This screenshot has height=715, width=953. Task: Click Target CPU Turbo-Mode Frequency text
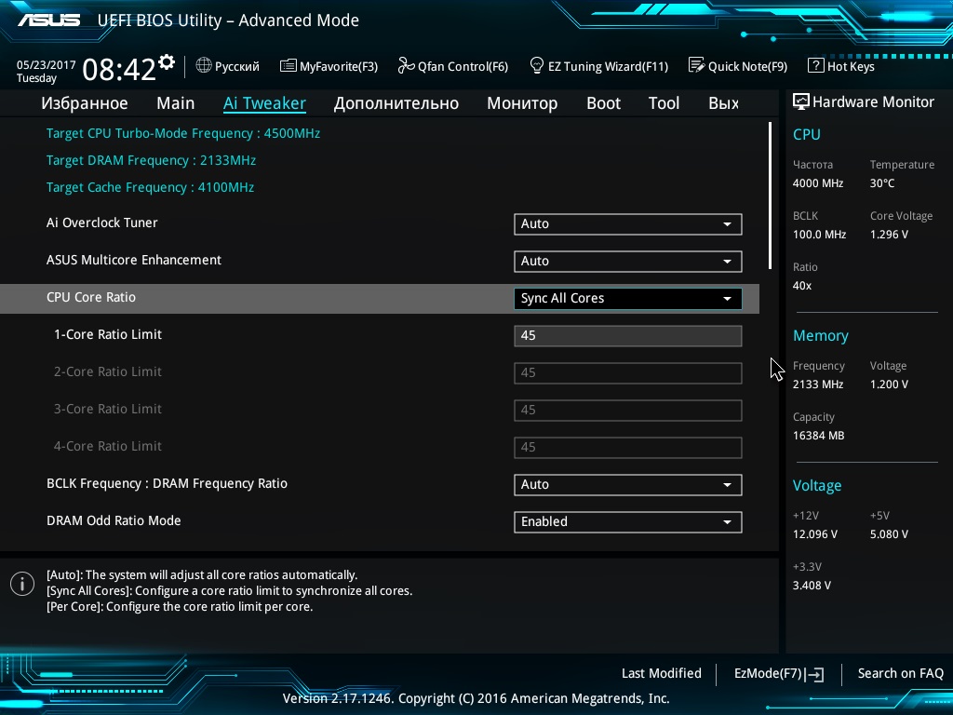[x=183, y=133]
